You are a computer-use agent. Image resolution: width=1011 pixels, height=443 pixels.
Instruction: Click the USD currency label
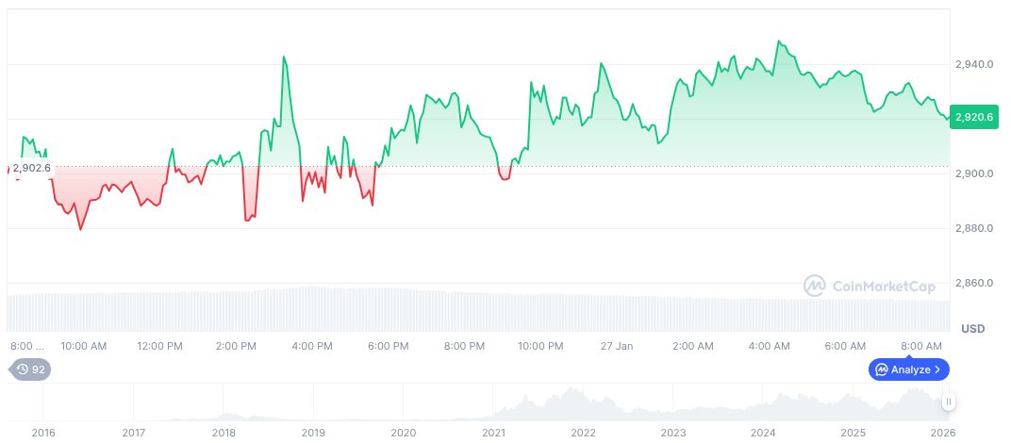pos(972,329)
